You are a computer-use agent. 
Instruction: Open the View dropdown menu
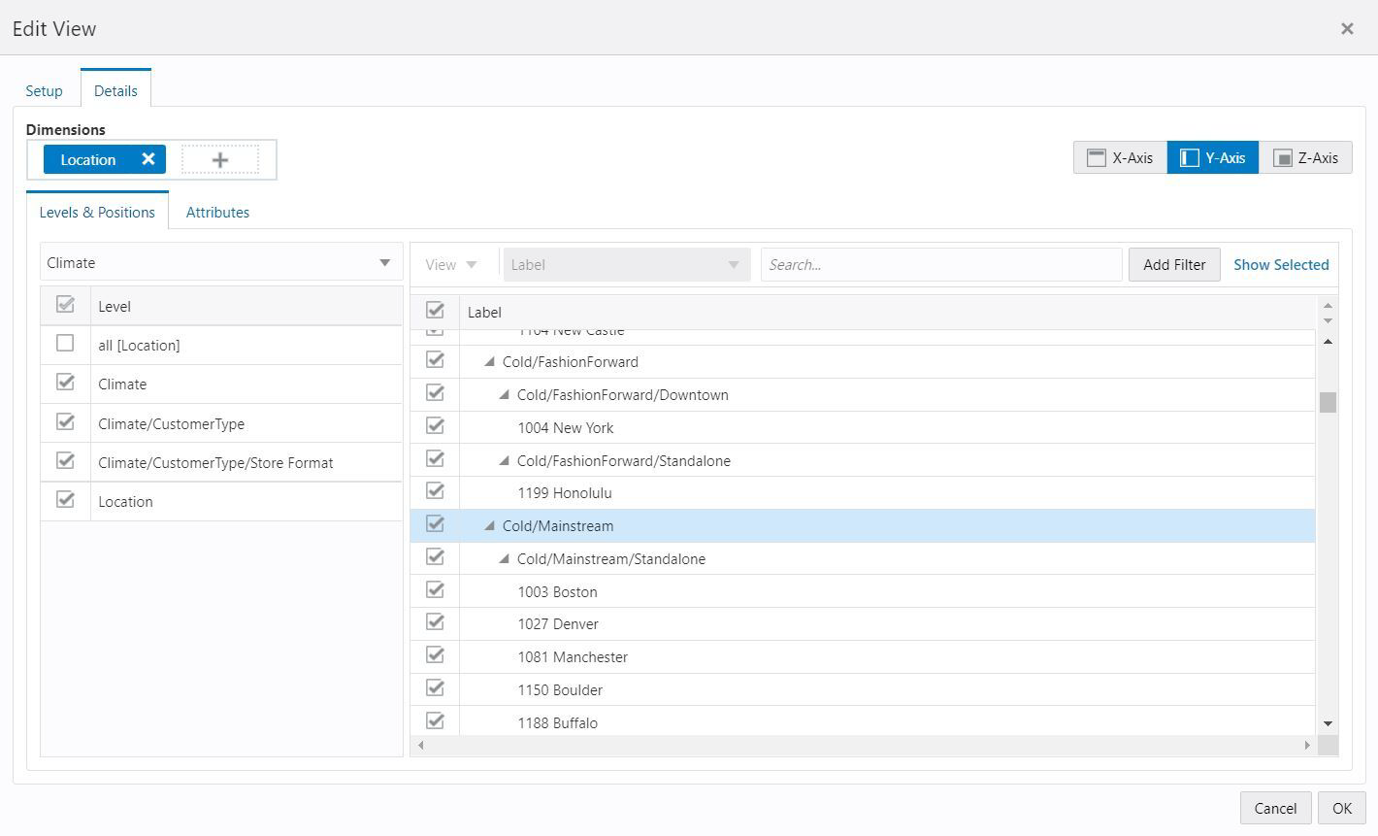click(x=452, y=264)
